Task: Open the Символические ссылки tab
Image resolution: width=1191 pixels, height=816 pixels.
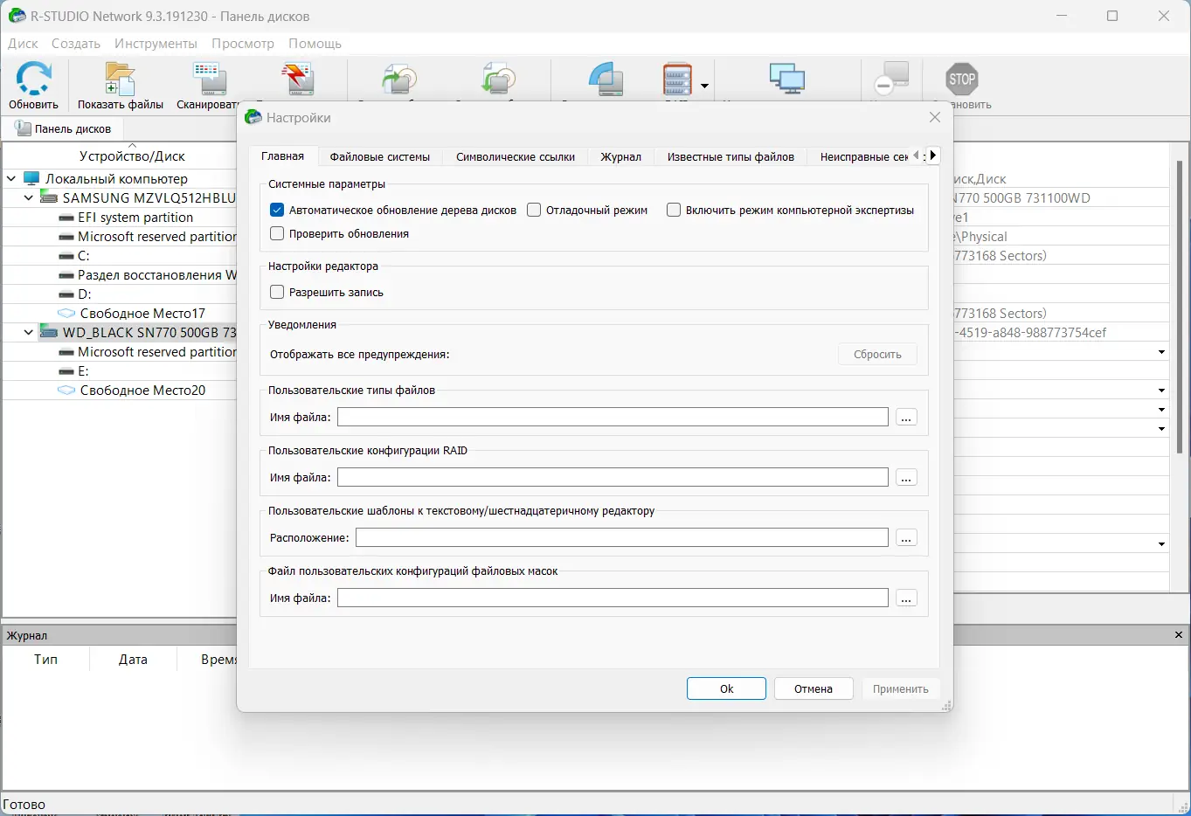Action: click(516, 157)
